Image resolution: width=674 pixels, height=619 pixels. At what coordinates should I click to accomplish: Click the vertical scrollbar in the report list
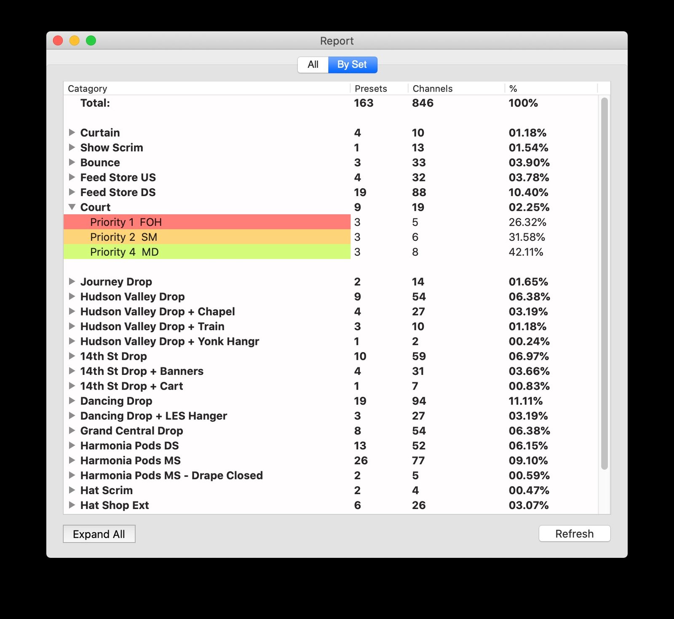pyautogui.click(x=604, y=283)
